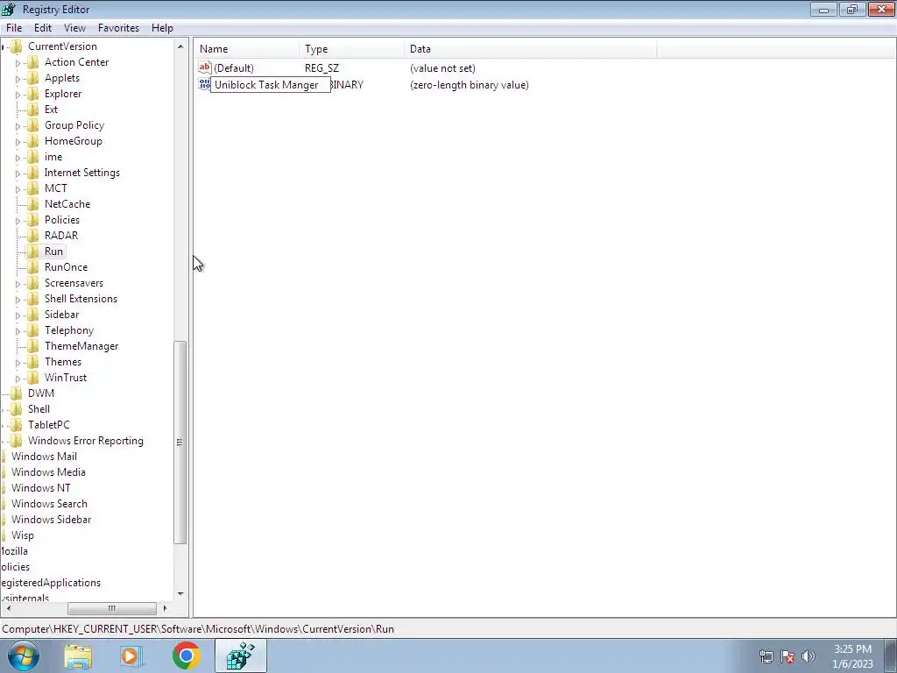Viewport: 897px width, 673px height.
Task: Expand the Action Center key
Action: [18, 62]
